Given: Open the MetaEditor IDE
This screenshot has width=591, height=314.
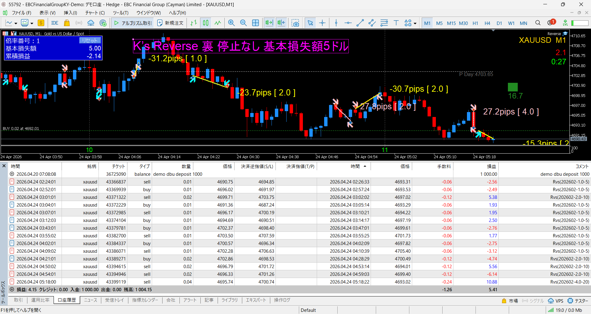Looking at the screenshot, I should [x=55, y=23].
